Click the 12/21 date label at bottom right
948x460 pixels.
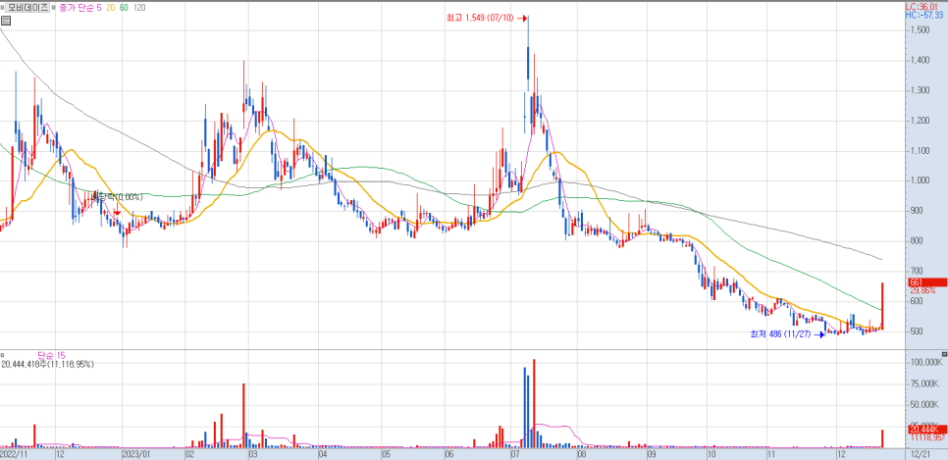[x=919, y=453]
